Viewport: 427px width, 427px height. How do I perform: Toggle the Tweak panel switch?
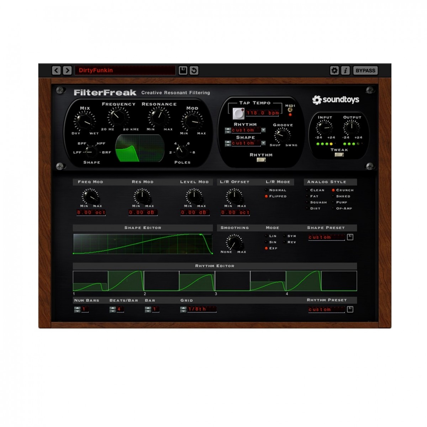339,155
